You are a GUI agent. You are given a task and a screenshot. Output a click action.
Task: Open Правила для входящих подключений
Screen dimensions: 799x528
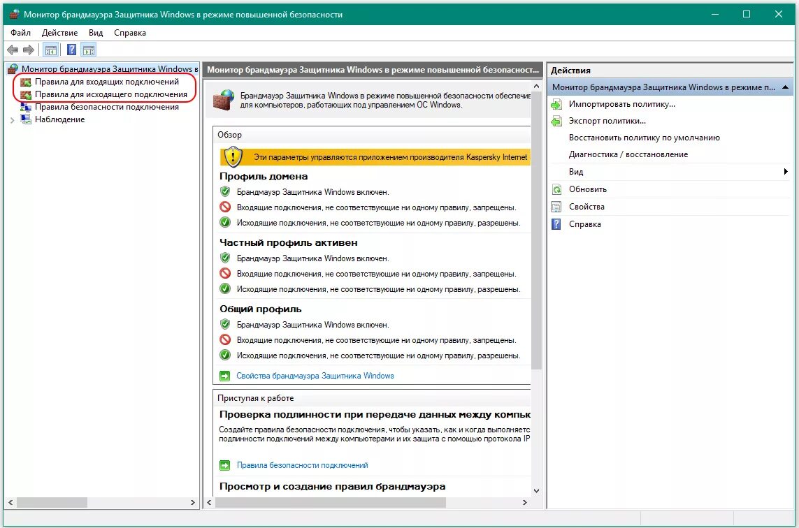[107, 82]
